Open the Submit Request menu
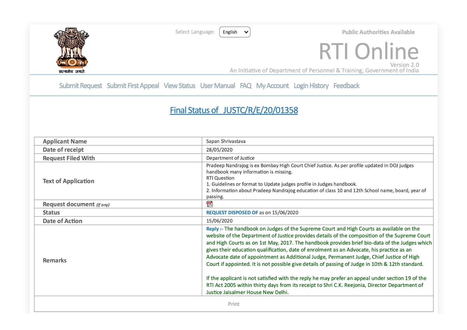The height and width of the screenshot is (330, 467). [81, 86]
